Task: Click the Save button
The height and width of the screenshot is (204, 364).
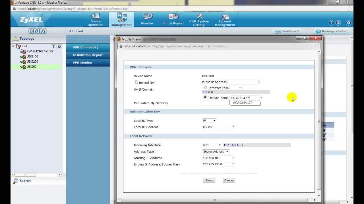Action: click(209, 180)
